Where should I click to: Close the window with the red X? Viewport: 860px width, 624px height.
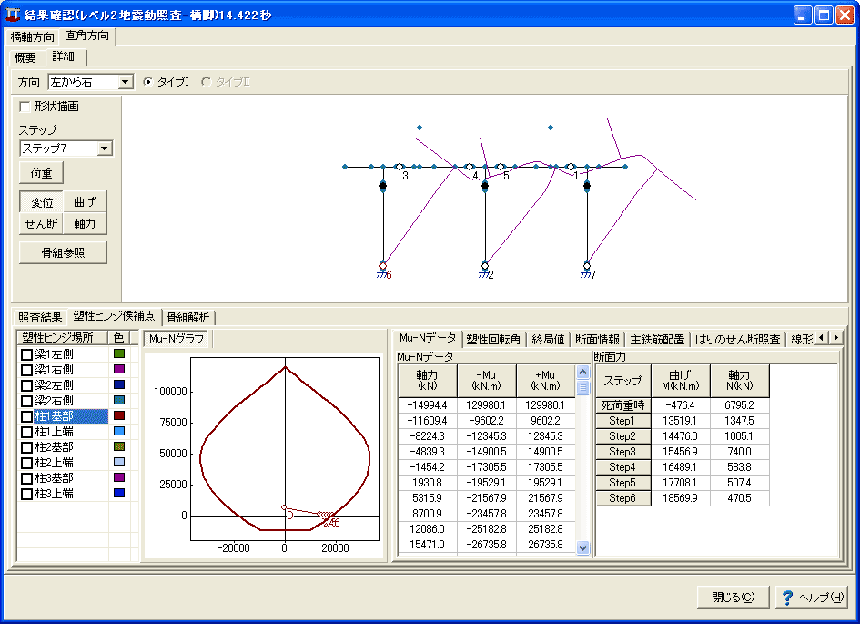(x=845, y=15)
